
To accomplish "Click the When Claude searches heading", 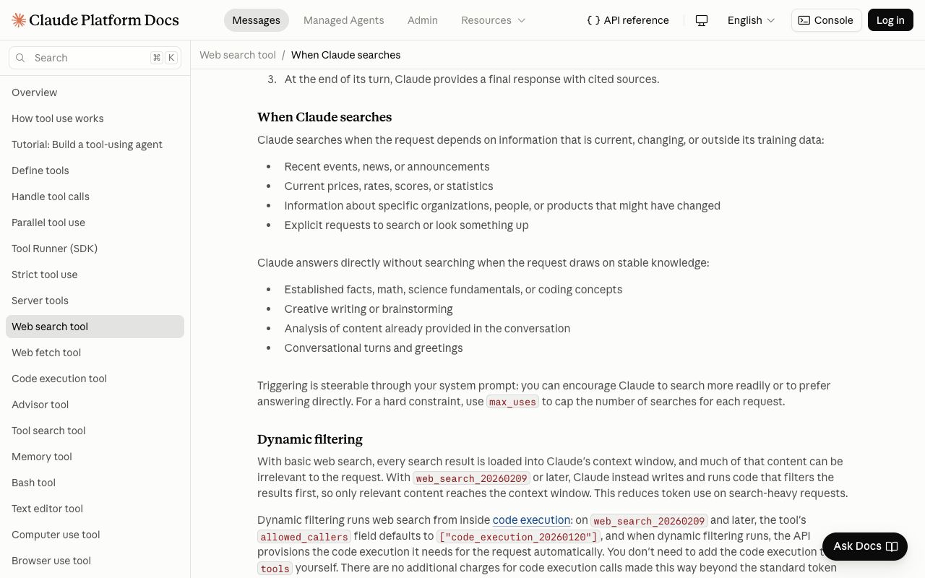I will pyautogui.click(x=324, y=117).
